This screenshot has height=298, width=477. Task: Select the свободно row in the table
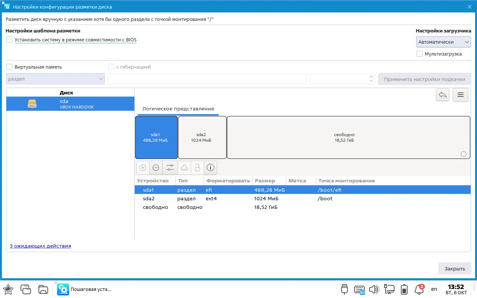pos(303,207)
